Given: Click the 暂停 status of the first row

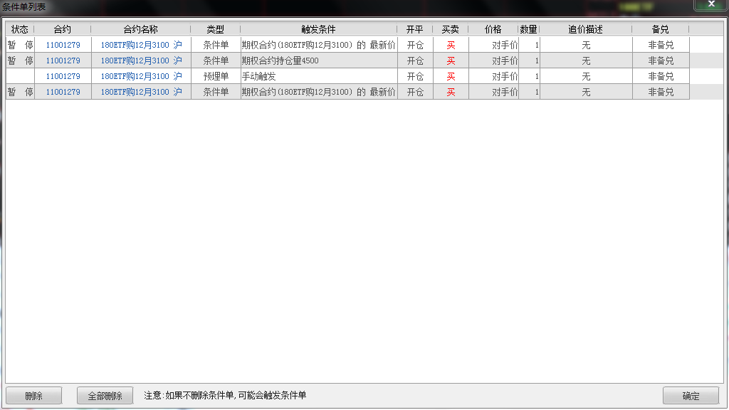Looking at the screenshot, I should 20,44.
